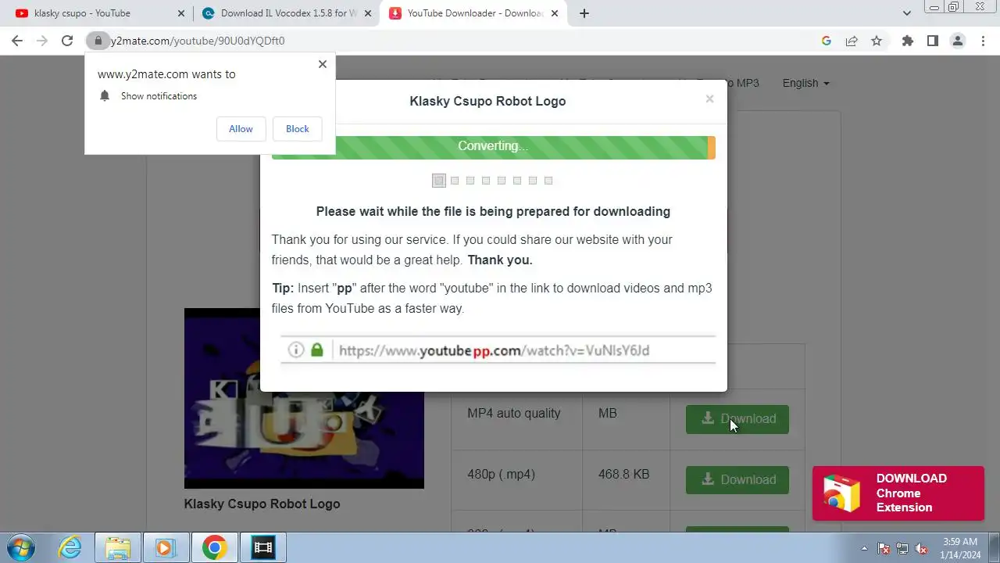Click the Share this page icon
The height and width of the screenshot is (563, 1000).
tap(852, 41)
